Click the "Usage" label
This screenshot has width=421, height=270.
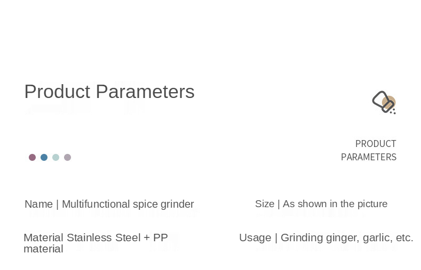[255, 238]
